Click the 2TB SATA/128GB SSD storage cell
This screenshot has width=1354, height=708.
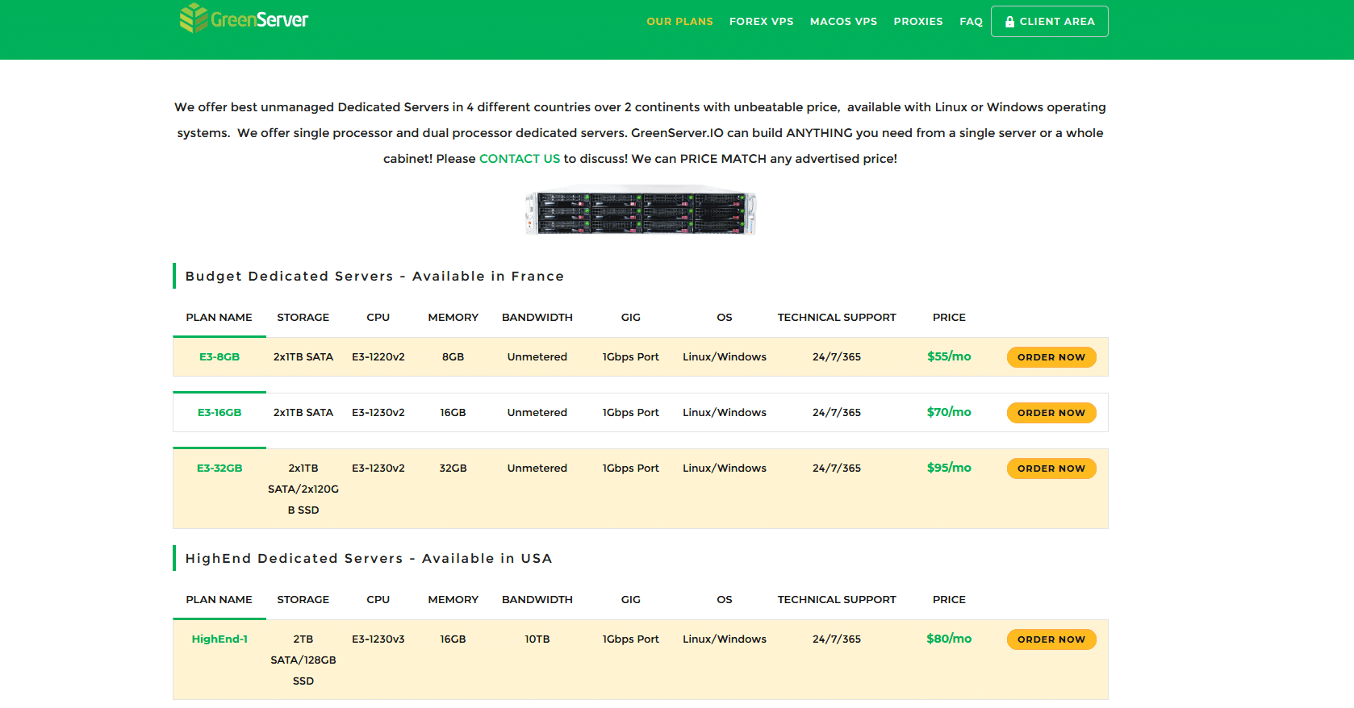(x=303, y=660)
